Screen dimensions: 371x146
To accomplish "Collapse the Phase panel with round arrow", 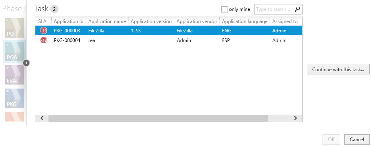I will tap(27, 63).
